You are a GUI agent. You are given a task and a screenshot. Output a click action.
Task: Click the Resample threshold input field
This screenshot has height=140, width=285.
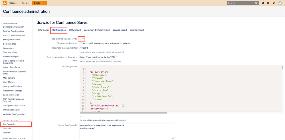pos(98,48)
